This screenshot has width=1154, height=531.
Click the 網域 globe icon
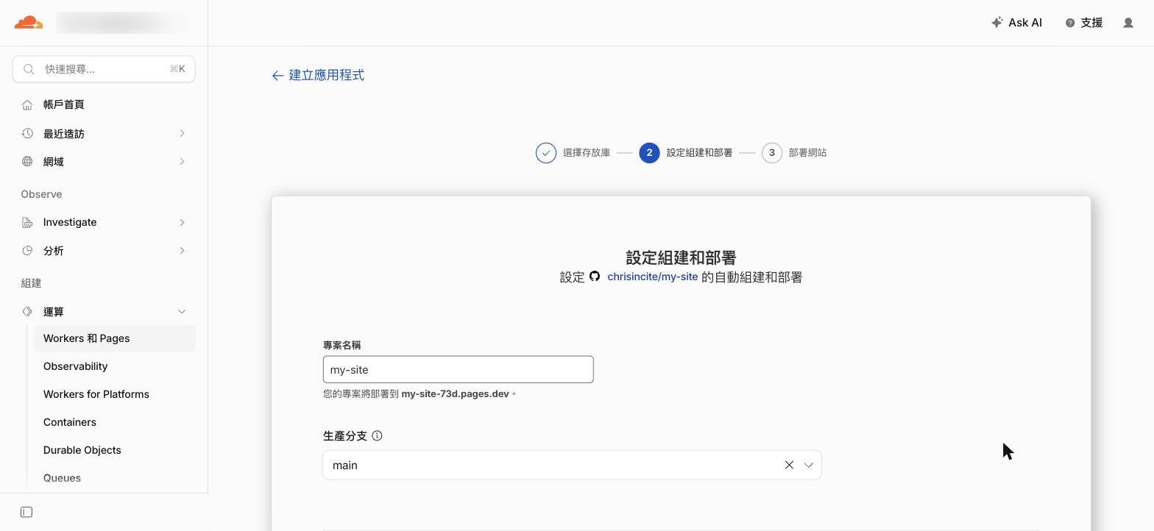(x=27, y=162)
